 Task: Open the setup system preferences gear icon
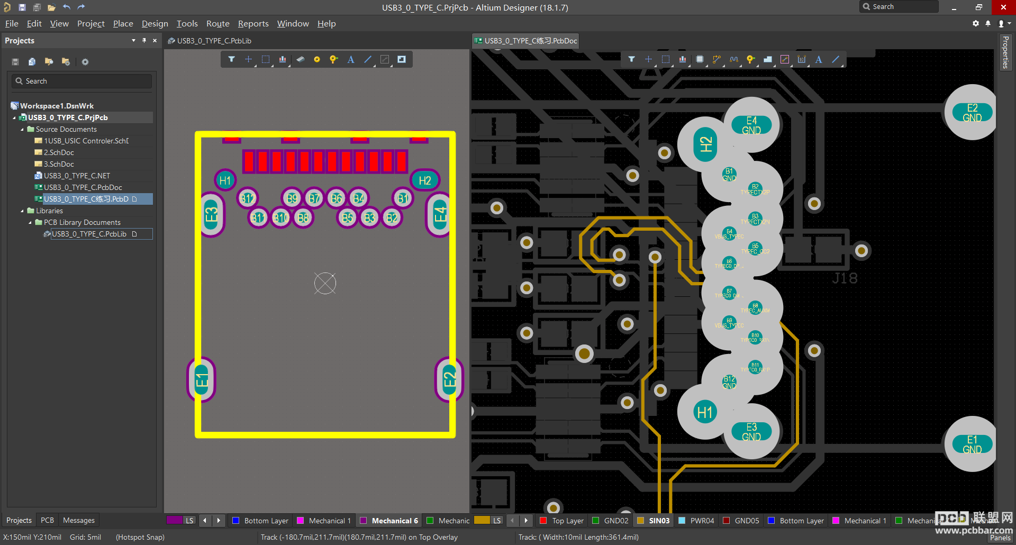point(976,23)
